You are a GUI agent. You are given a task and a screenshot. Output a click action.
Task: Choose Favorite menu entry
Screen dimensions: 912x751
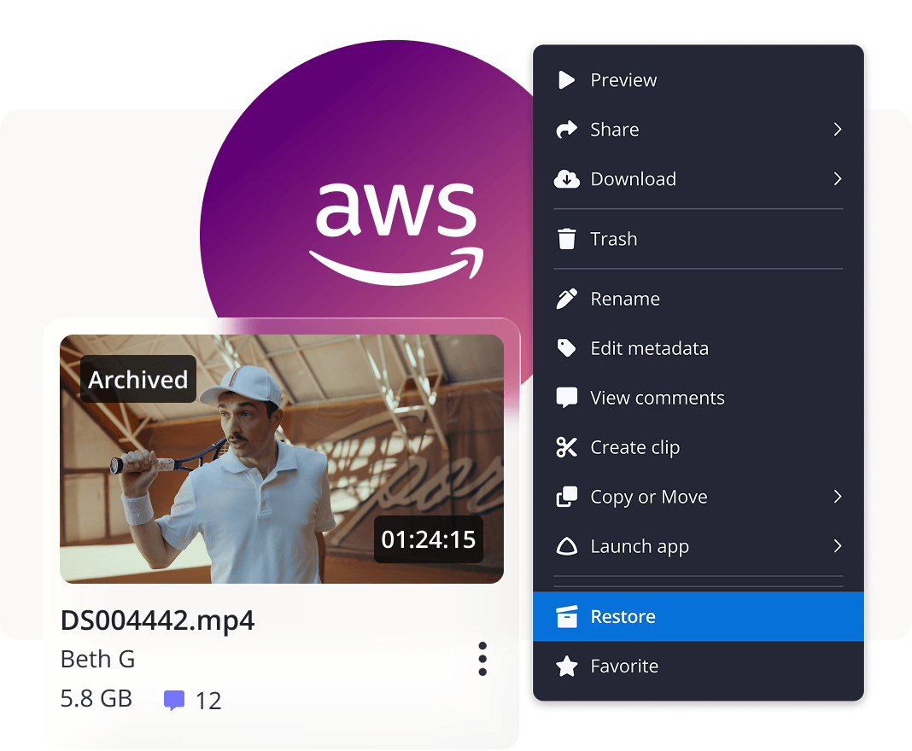tap(698, 667)
